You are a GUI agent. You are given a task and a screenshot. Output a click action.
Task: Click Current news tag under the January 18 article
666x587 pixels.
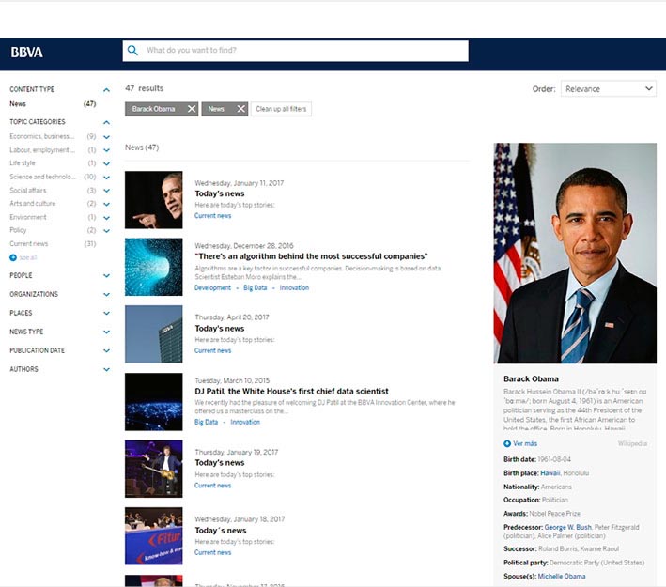(213, 552)
